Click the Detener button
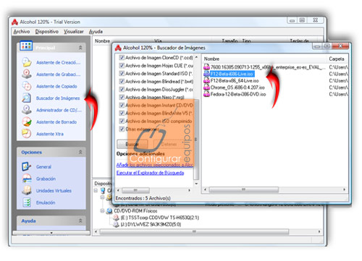 169,144
